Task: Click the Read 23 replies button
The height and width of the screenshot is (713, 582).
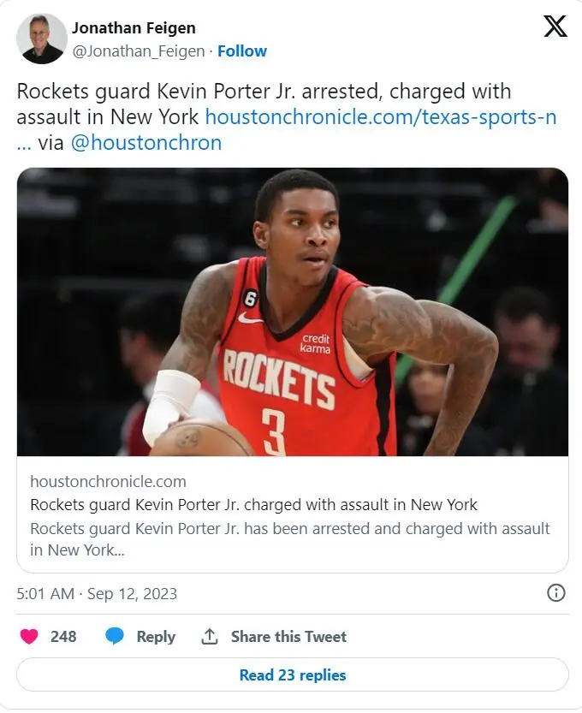Action: click(x=293, y=674)
